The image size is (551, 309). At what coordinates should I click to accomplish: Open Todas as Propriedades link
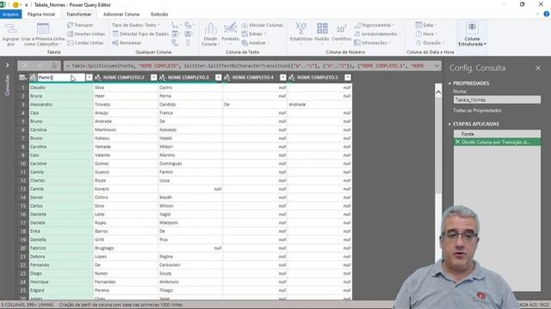(477, 111)
